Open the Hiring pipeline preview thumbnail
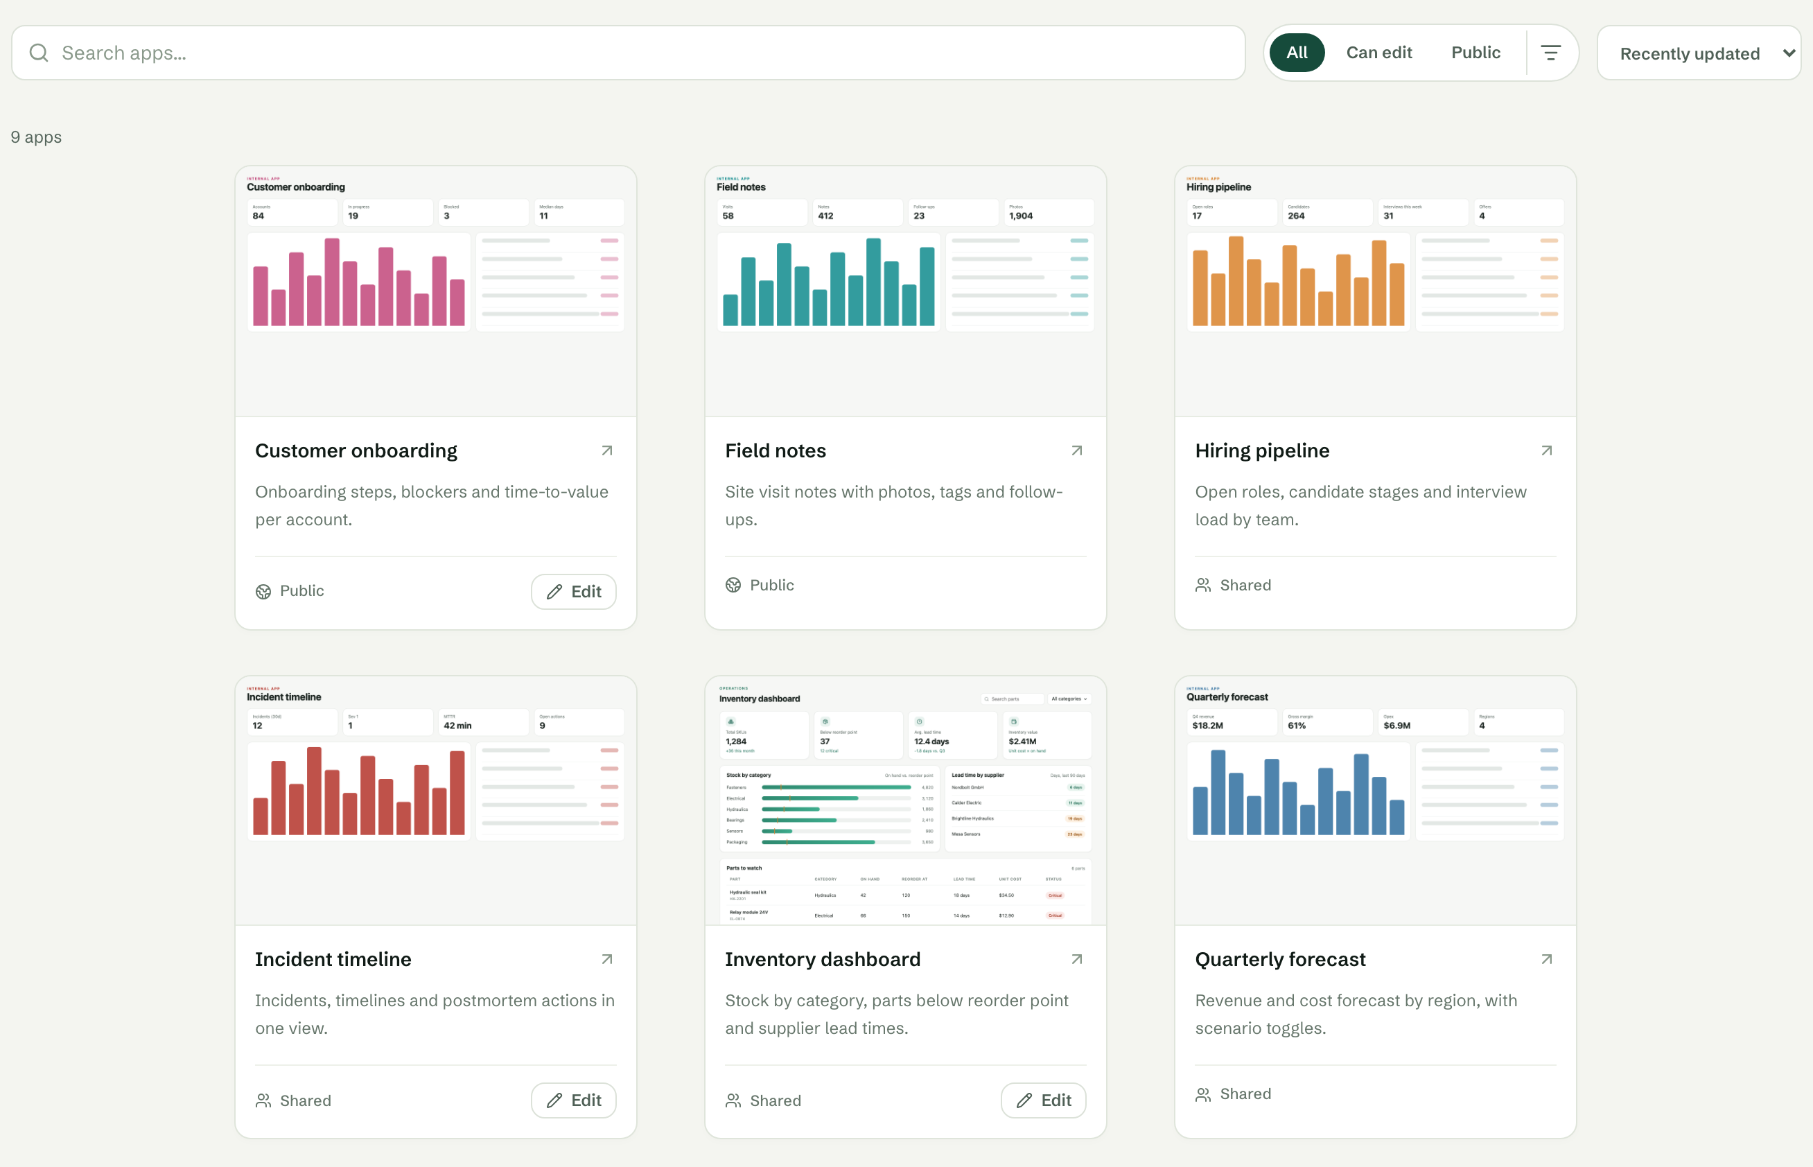 click(1375, 291)
